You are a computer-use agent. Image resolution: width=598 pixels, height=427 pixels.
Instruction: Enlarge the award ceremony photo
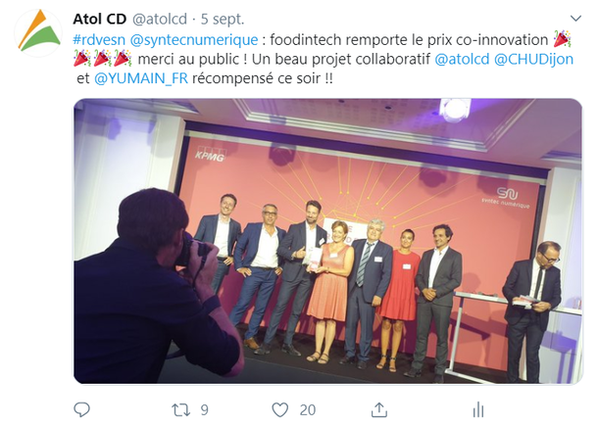pos(328,241)
